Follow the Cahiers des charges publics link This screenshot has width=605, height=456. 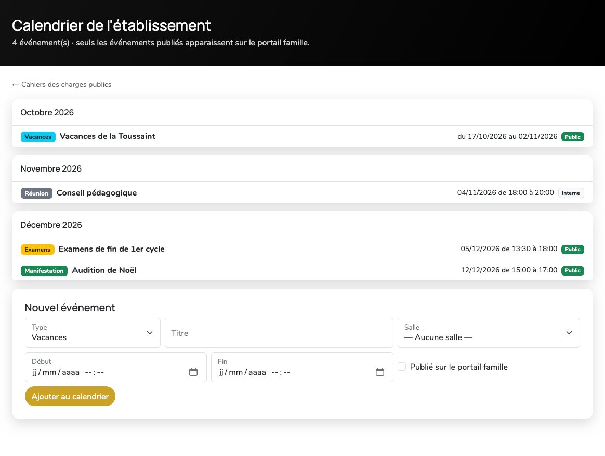point(62,85)
